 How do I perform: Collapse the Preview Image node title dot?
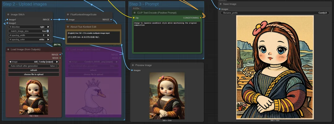pyautogui.click(x=133, y=65)
